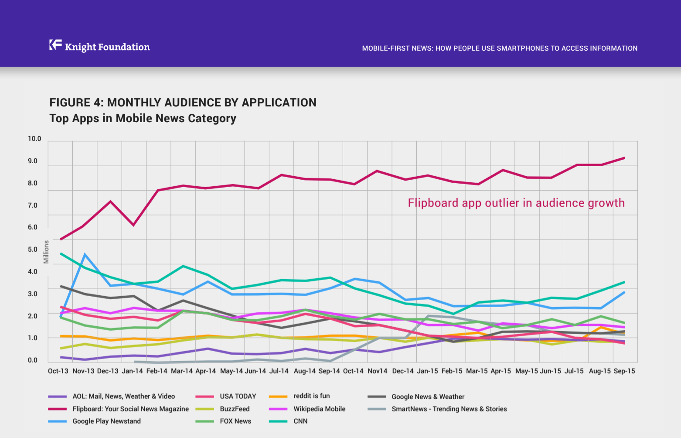Click the Top Apps in Mobile News subtitle

tap(143, 118)
